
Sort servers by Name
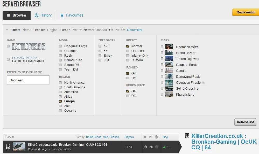(x=89, y=137)
